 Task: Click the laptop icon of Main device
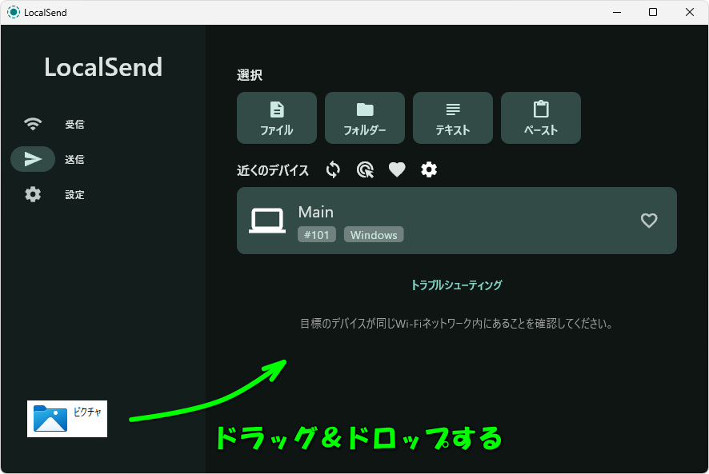(x=267, y=221)
